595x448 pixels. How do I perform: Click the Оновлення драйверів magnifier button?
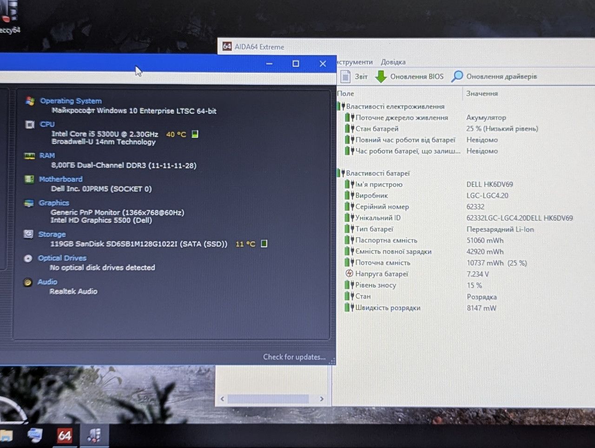coord(494,76)
